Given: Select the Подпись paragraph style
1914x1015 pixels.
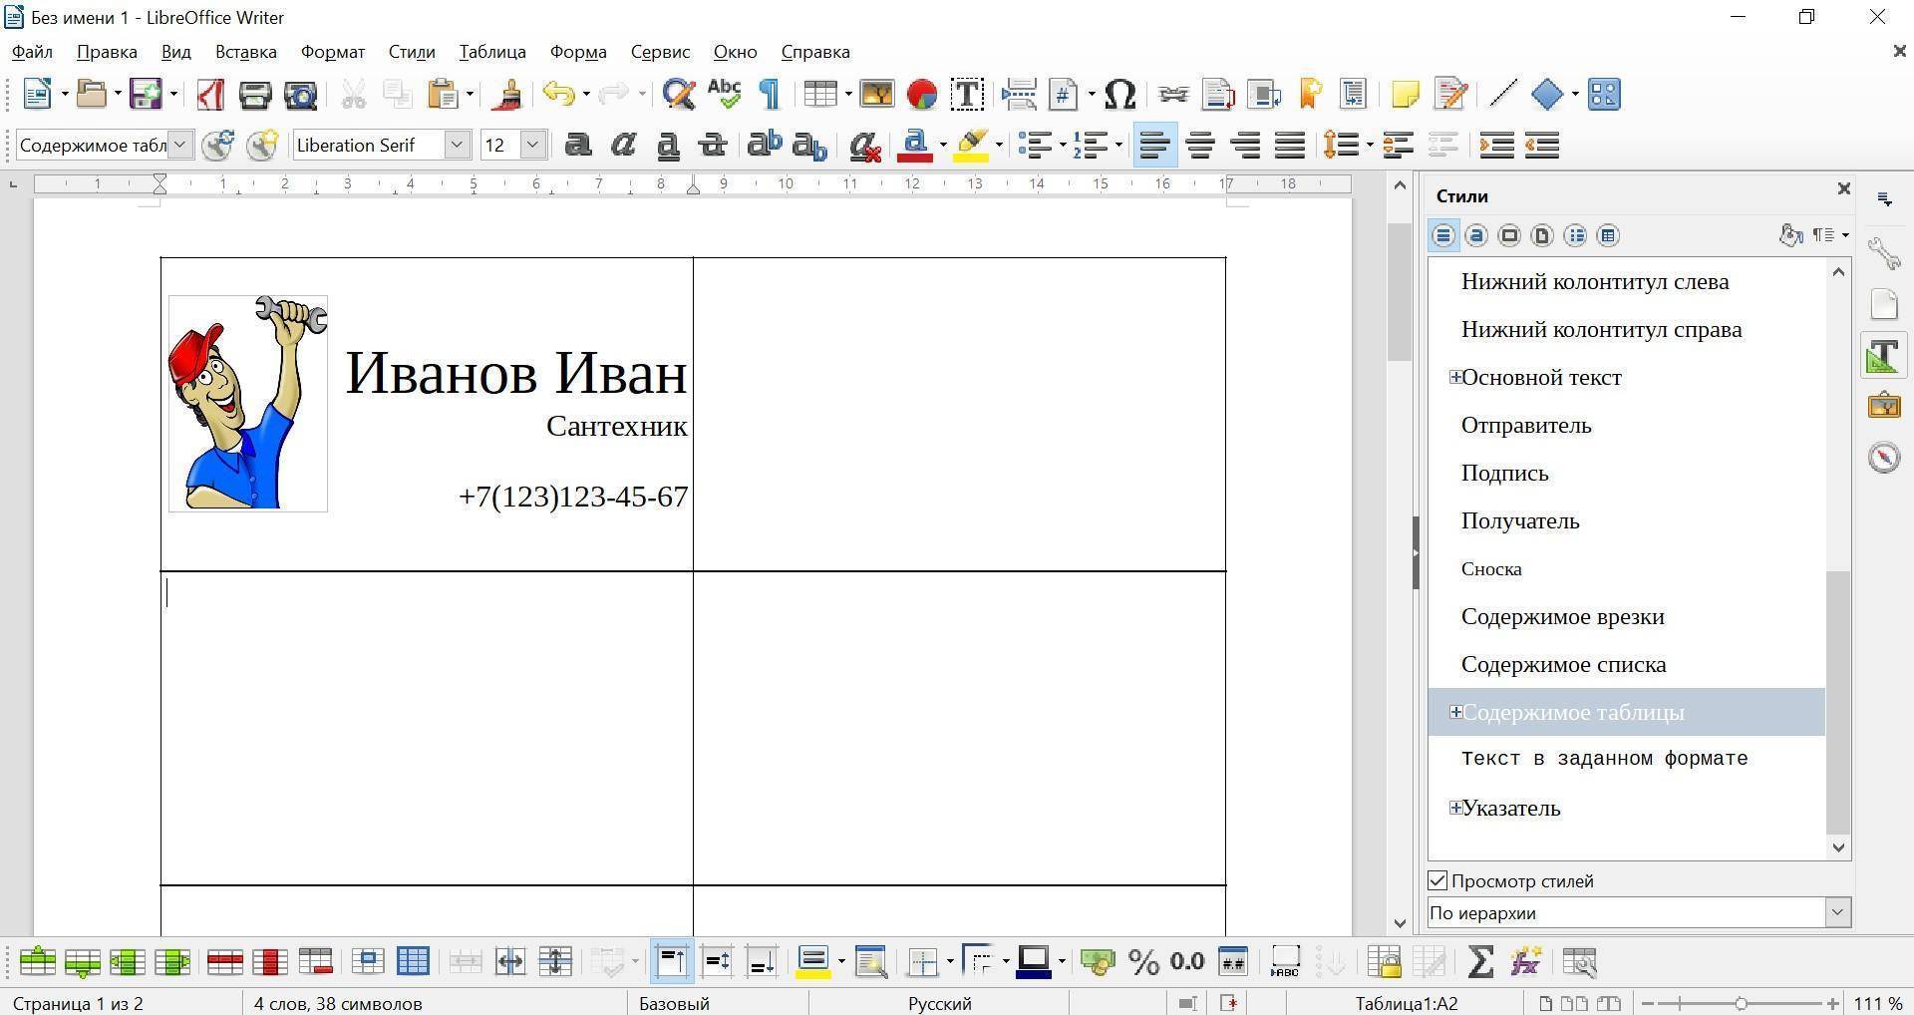Looking at the screenshot, I should (x=1504, y=473).
